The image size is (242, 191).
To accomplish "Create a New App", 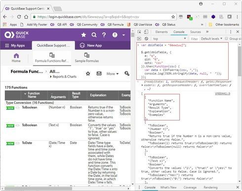I will pos(91,45).
